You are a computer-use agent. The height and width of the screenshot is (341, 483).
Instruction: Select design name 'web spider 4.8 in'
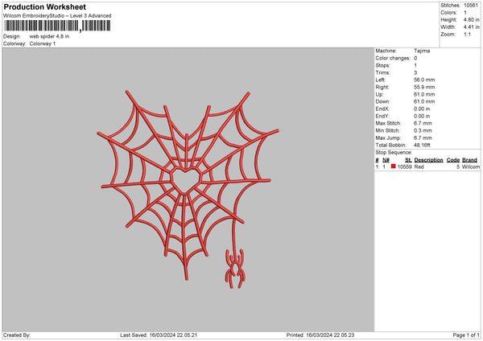point(49,36)
